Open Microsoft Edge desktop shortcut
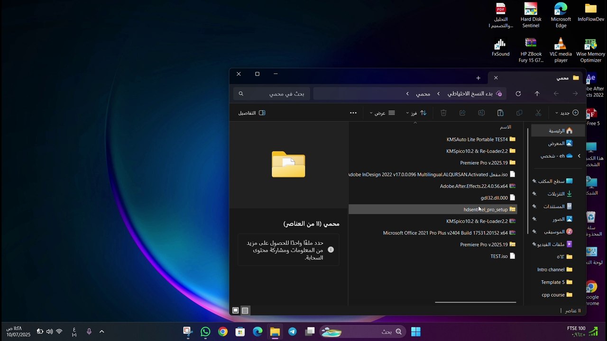This screenshot has height=341, width=607. (x=561, y=16)
